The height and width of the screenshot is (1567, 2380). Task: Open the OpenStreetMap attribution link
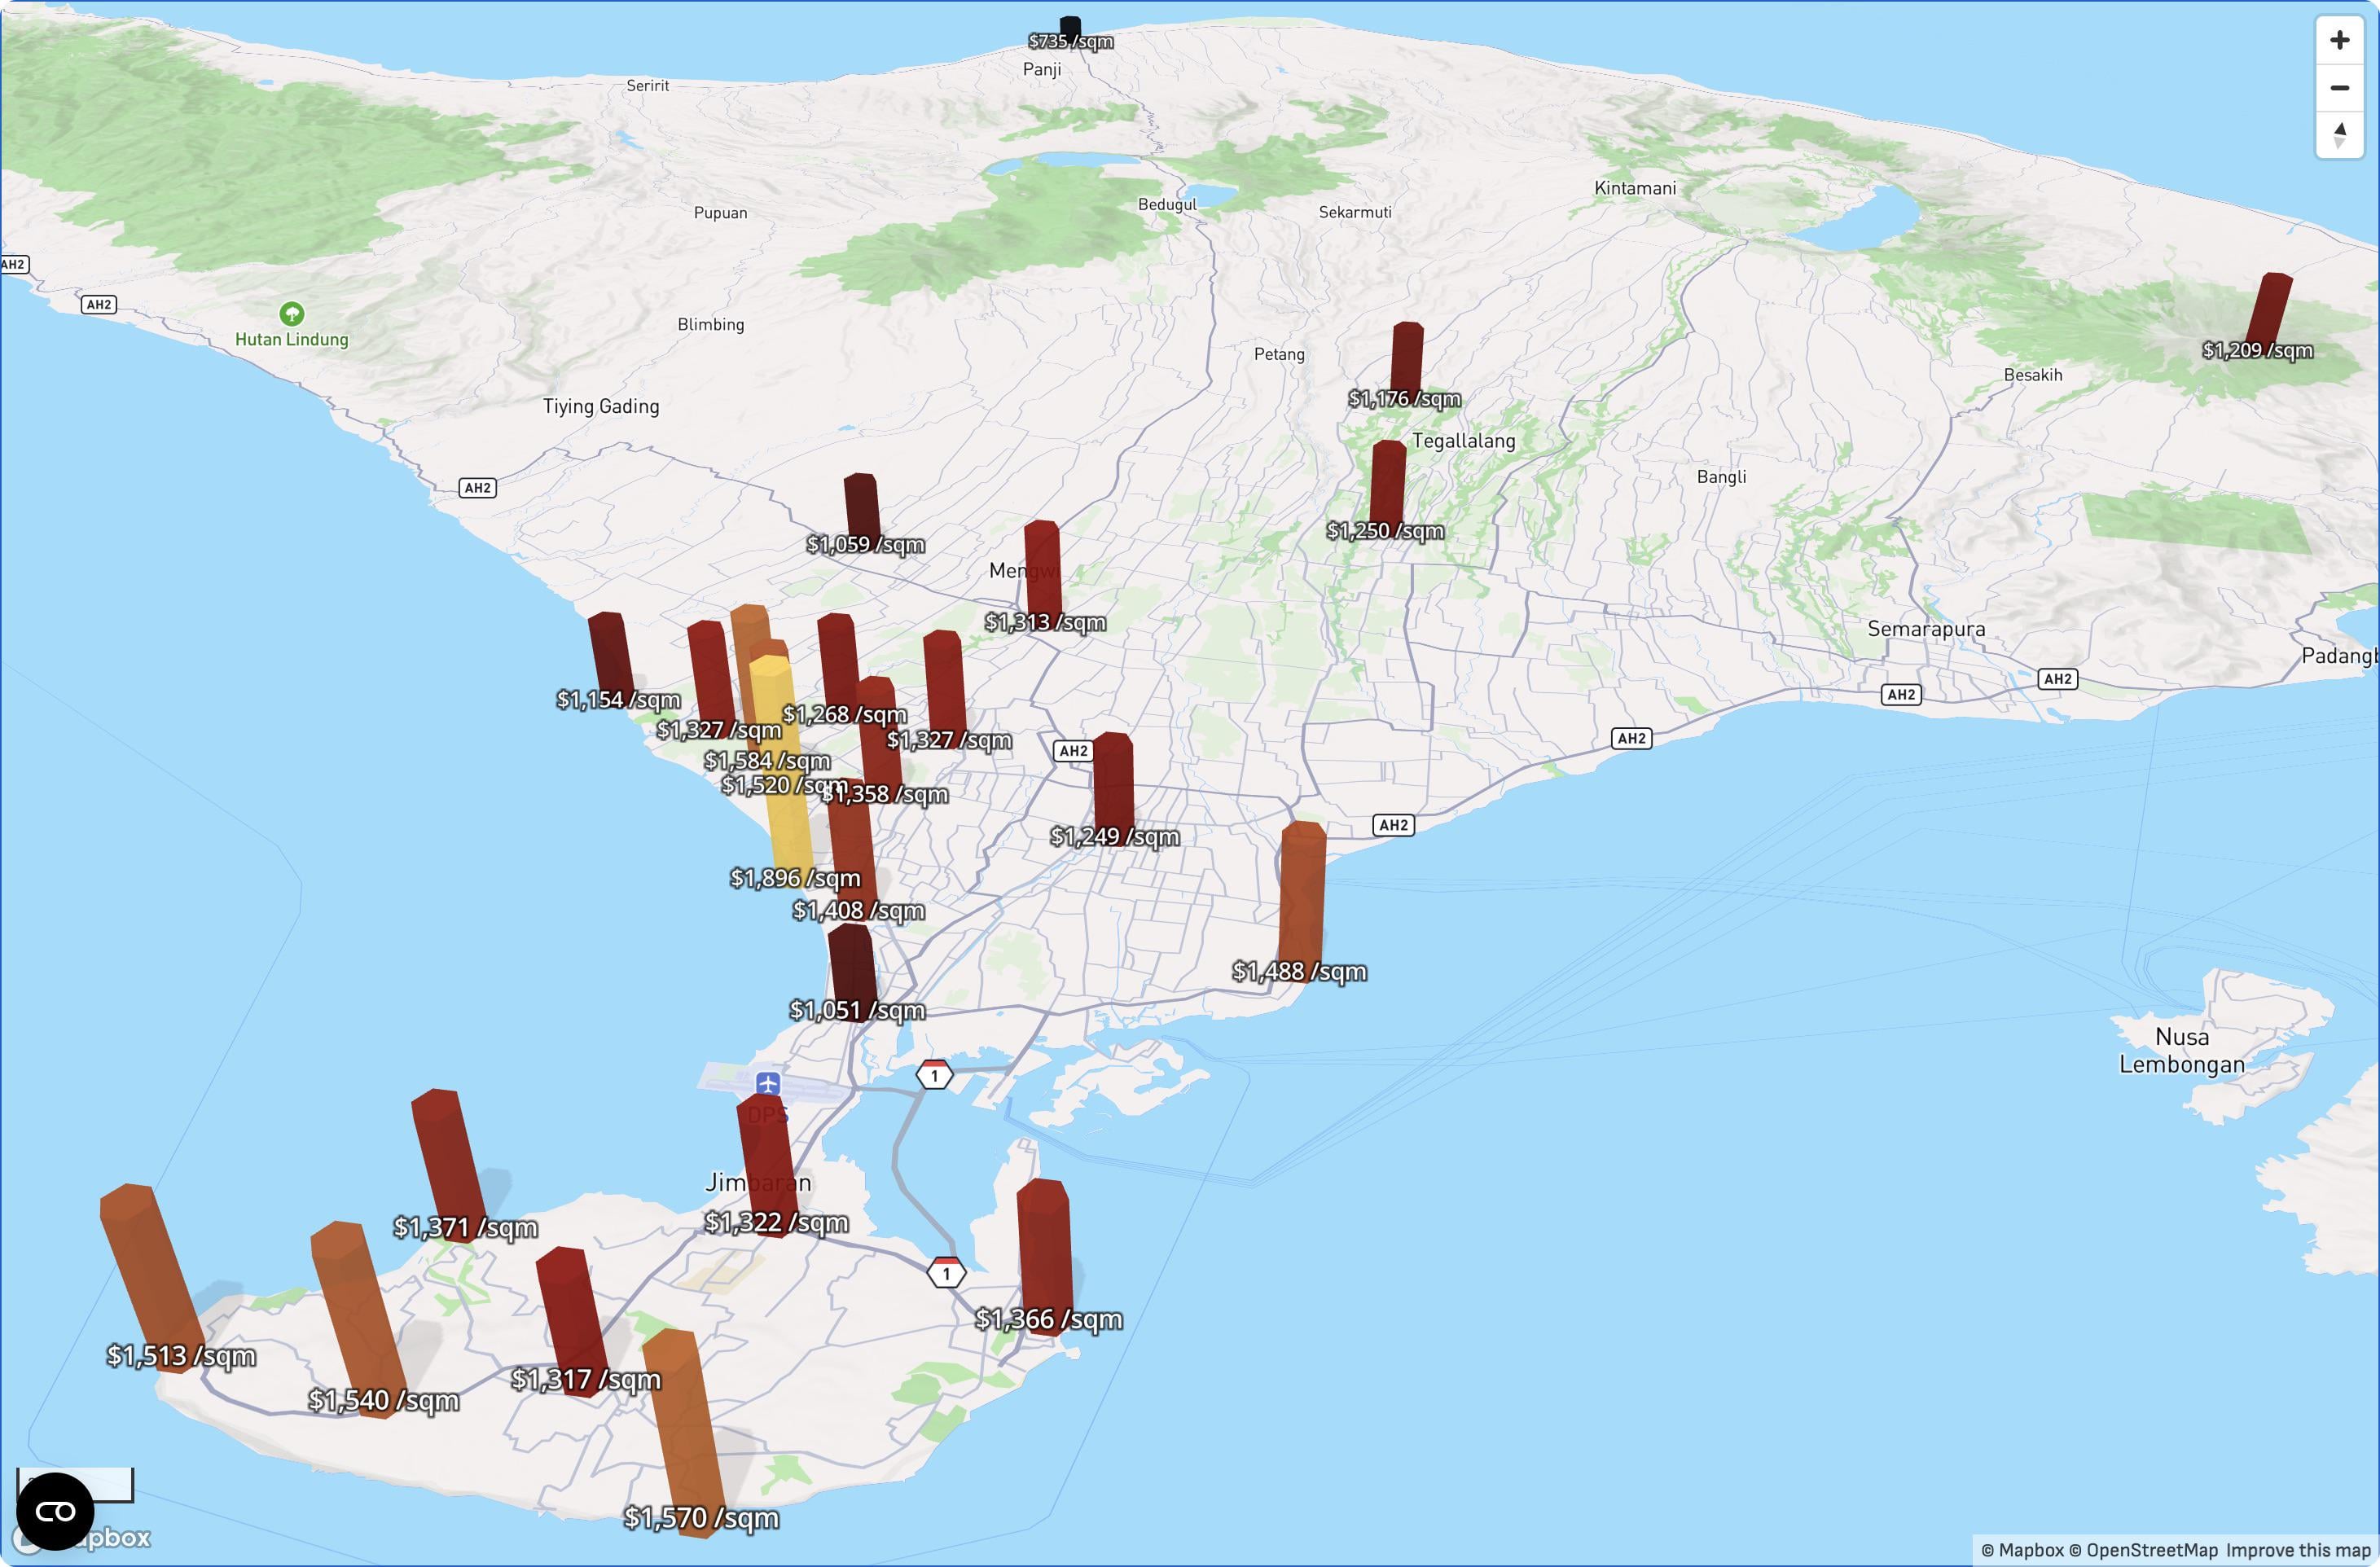pyautogui.click(x=2142, y=1550)
